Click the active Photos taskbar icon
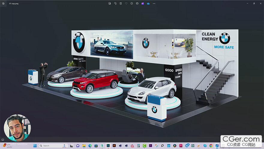The width and height of the screenshot is (264, 149). [x=217, y=146]
